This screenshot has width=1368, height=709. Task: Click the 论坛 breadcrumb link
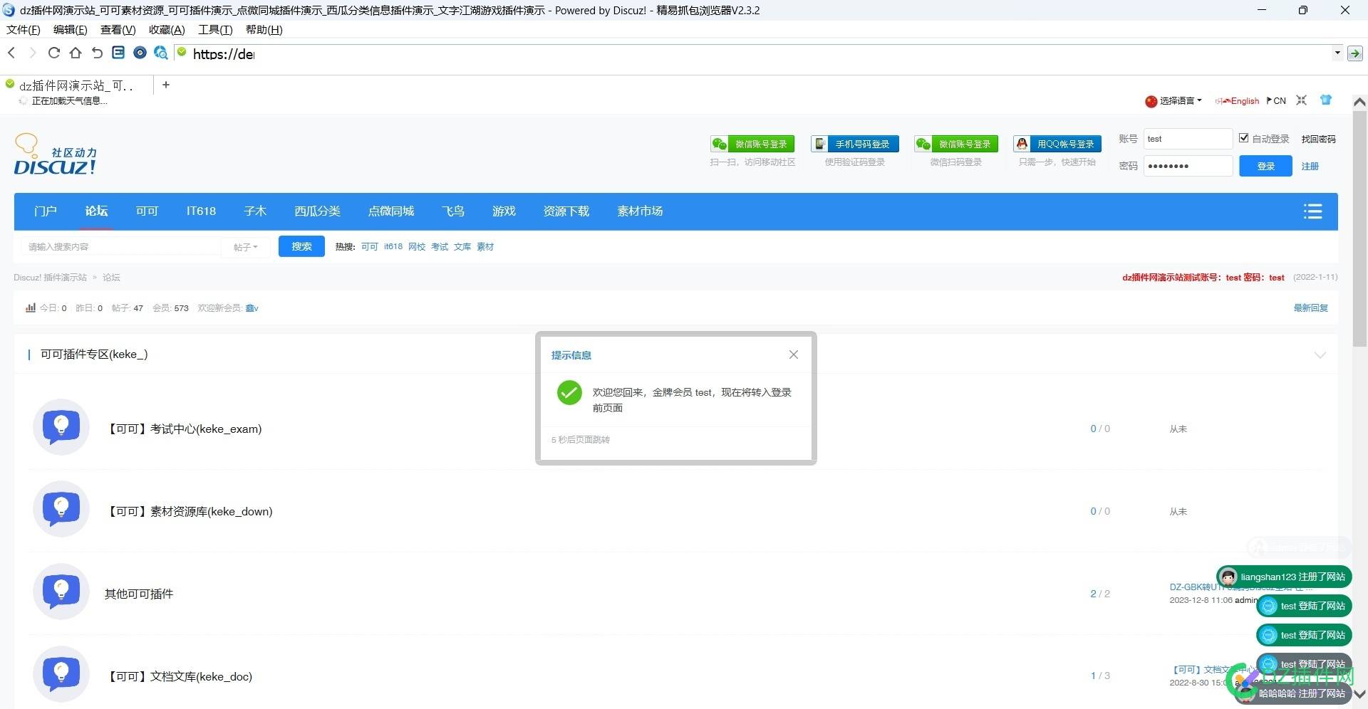pos(111,278)
